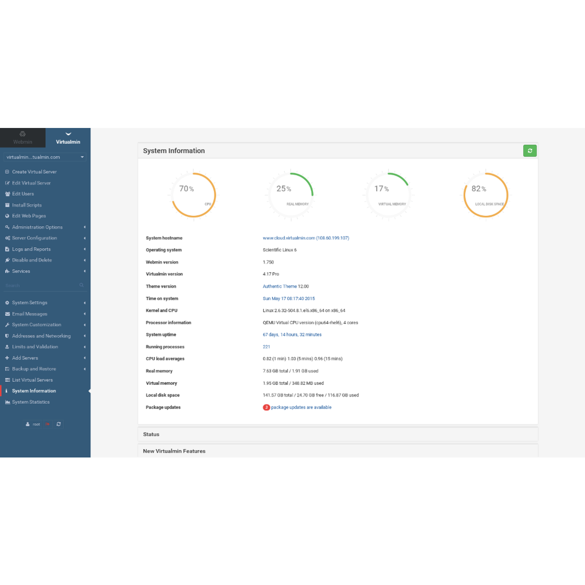Open Edit Web Pages via globe icon
The height and width of the screenshot is (585, 585).
pyautogui.click(x=7, y=216)
